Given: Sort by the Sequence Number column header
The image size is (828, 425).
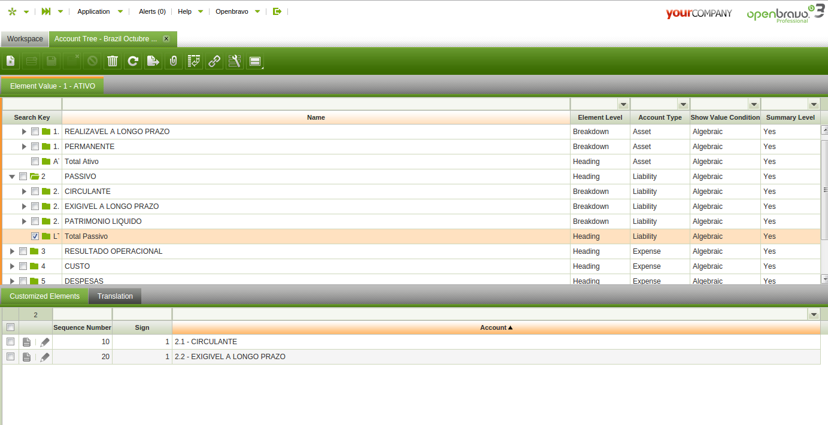Looking at the screenshot, I should pos(82,327).
